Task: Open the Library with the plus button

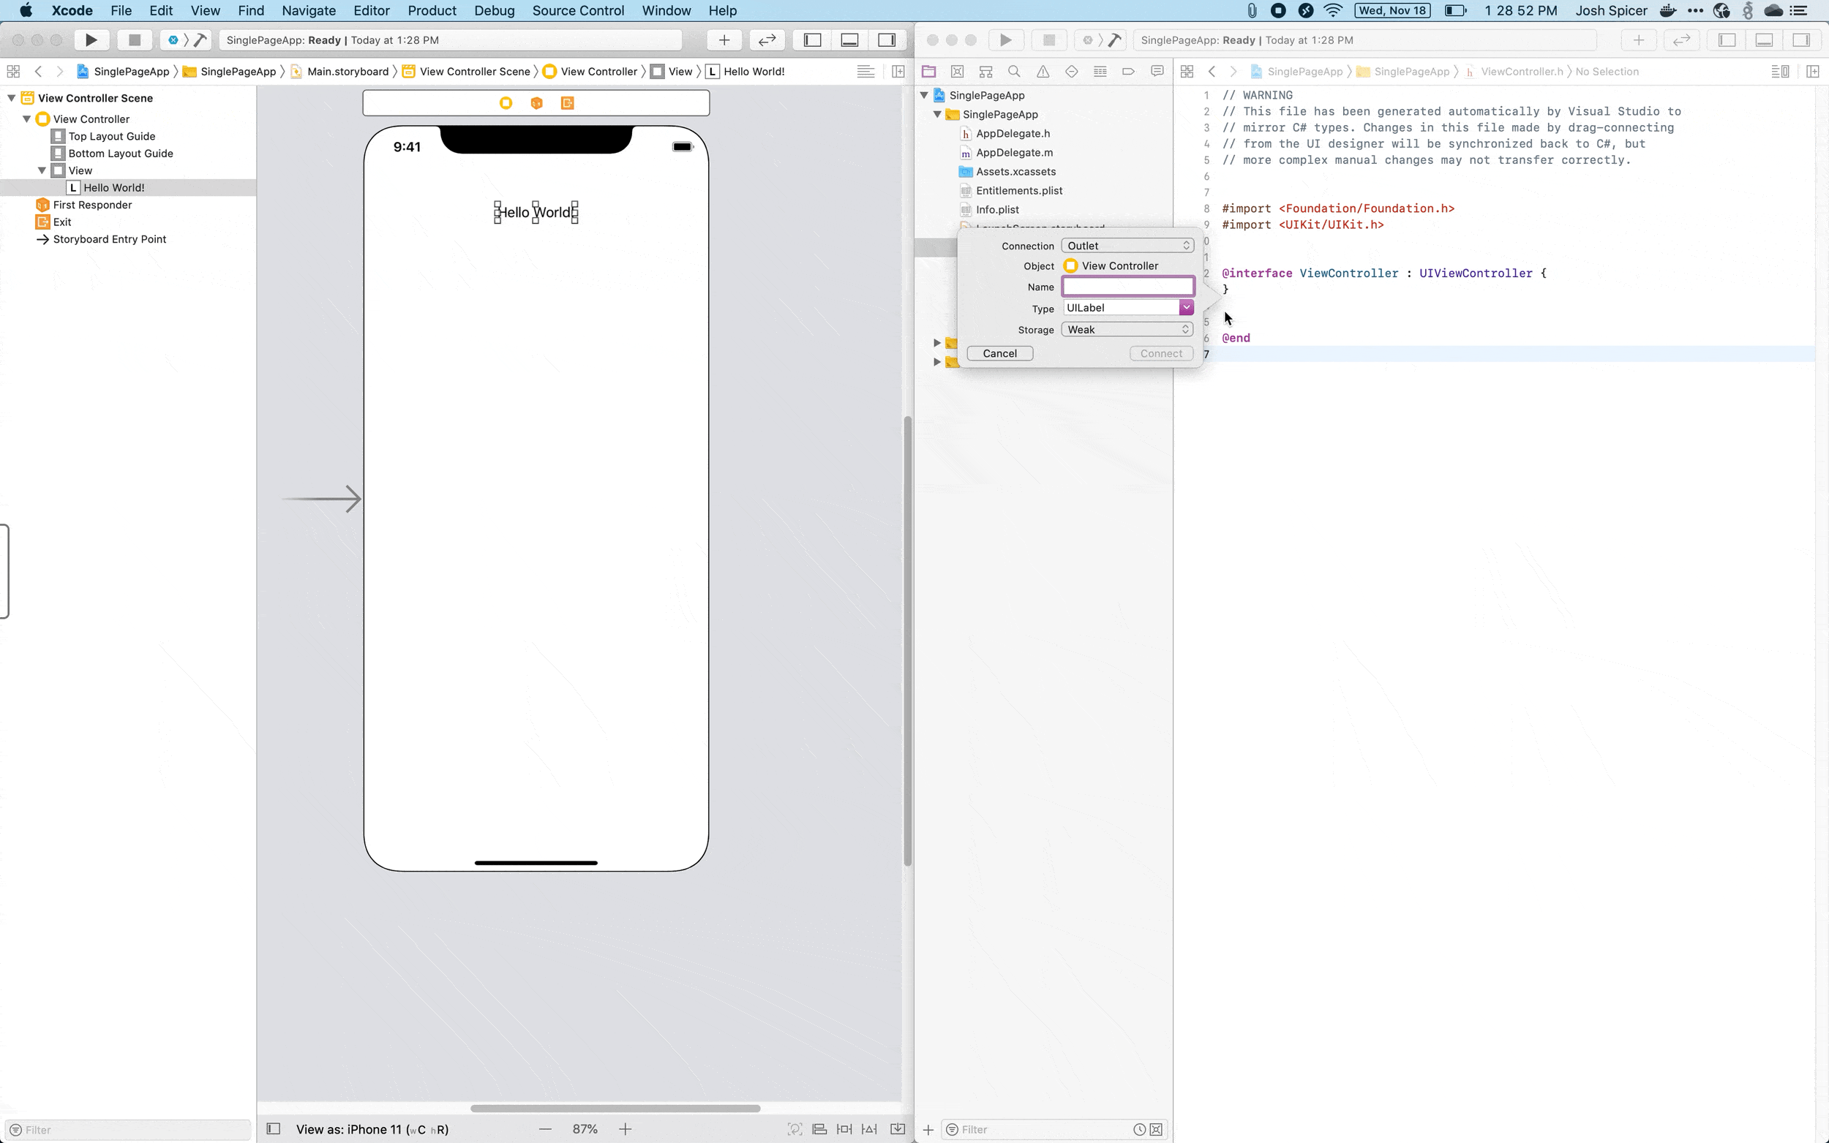Action: click(x=724, y=40)
